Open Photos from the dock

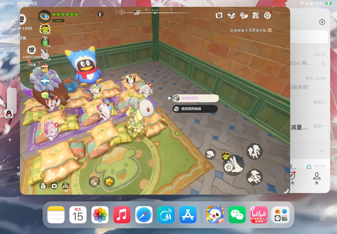pos(100,215)
